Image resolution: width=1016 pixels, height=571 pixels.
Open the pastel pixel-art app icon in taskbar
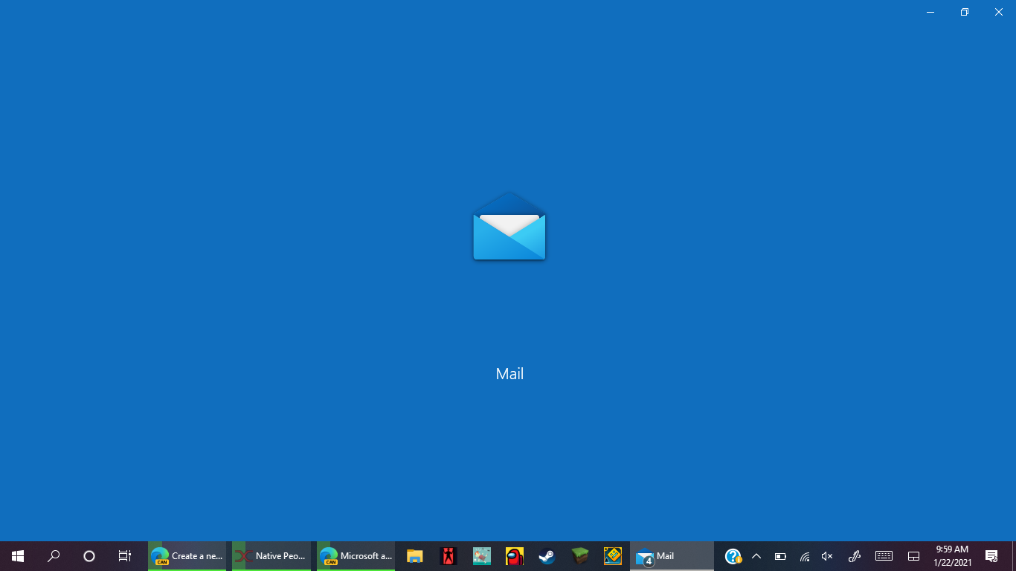coord(481,556)
